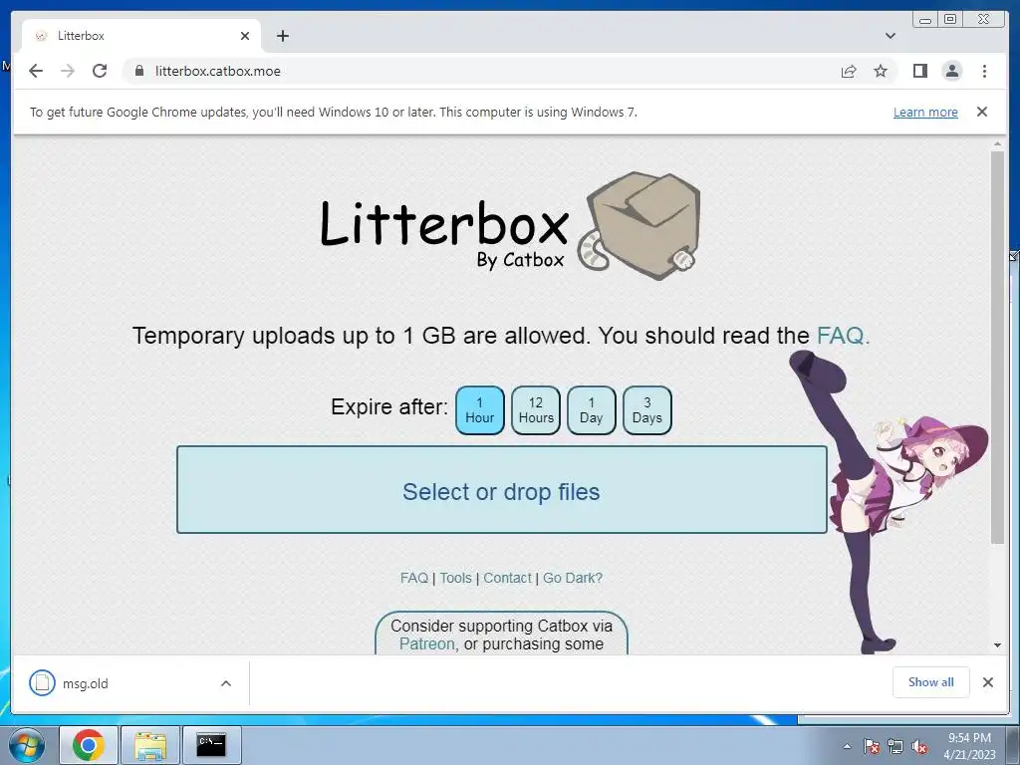Open File Explorer from the taskbar
1020x765 pixels.
(149, 745)
